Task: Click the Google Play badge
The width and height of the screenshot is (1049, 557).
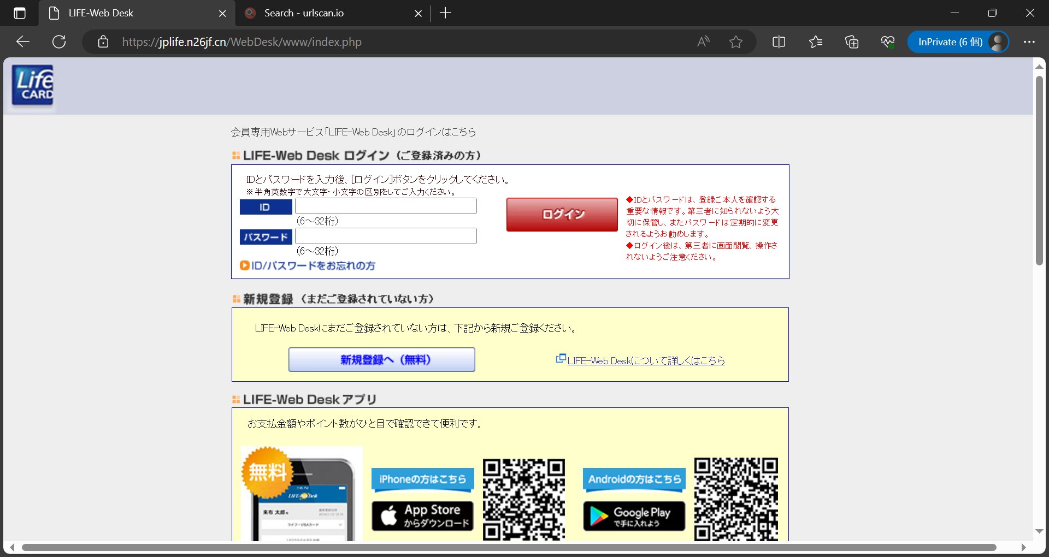Action: [x=634, y=516]
